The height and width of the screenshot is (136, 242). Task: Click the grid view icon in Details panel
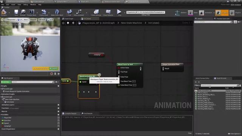point(235,22)
